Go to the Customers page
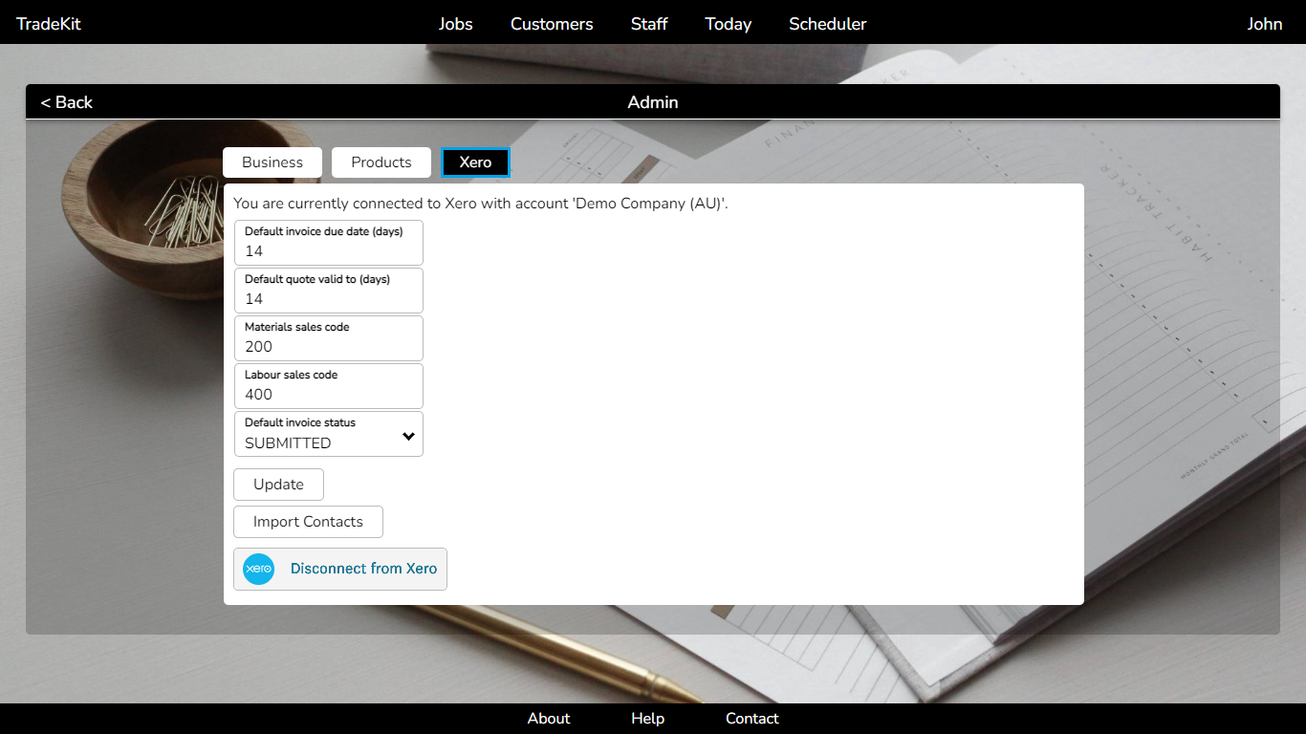The height and width of the screenshot is (734, 1306). pyautogui.click(x=552, y=24)
